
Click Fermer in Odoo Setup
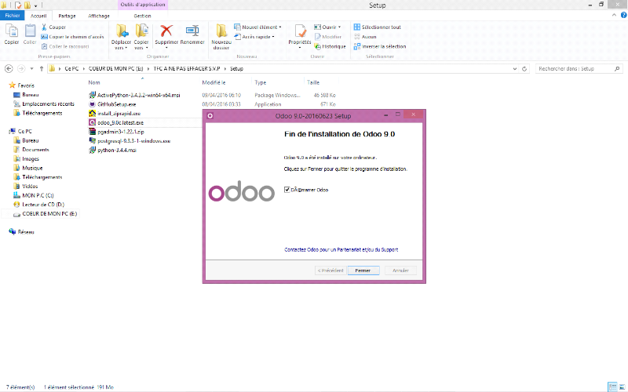point(363,270)
